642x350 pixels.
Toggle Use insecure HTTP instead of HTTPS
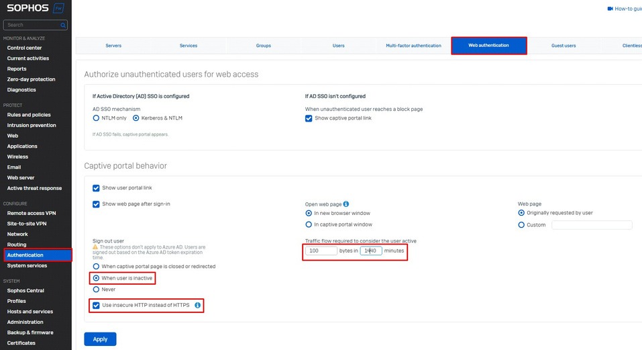(96, 306)
